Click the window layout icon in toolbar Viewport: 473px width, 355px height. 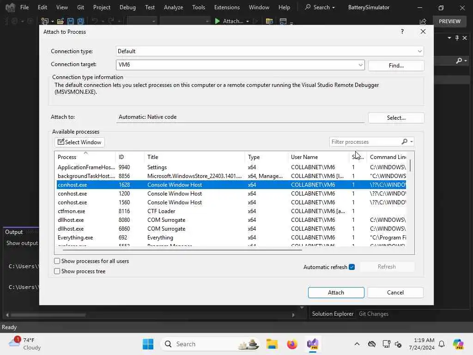283,21
